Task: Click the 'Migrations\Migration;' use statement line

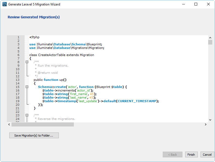Action: pos(67,48)
